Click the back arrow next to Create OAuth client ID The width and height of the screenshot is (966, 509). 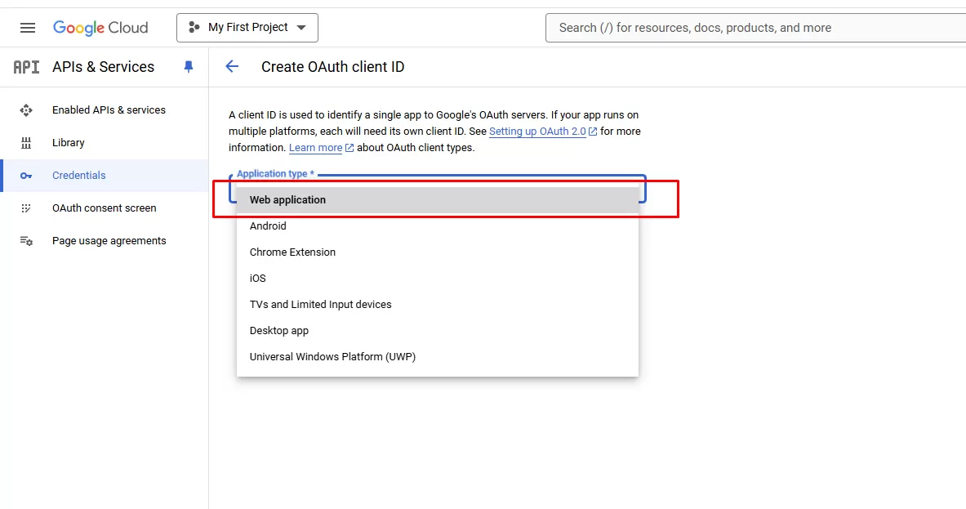232,67
